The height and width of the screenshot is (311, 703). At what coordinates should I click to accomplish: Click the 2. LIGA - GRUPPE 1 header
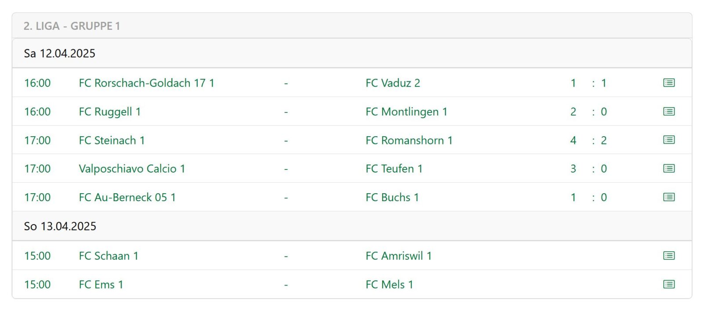tap(72, 26)
